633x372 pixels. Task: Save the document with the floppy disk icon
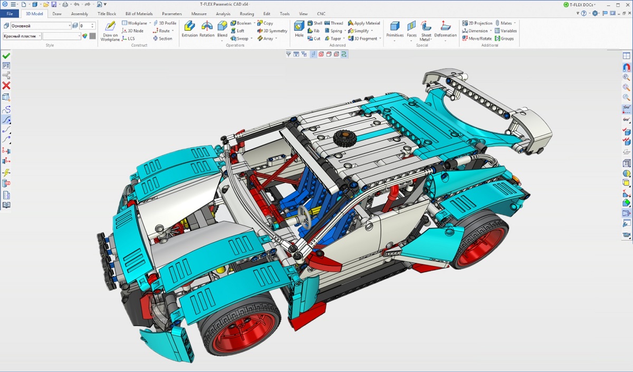click(54, 4)
